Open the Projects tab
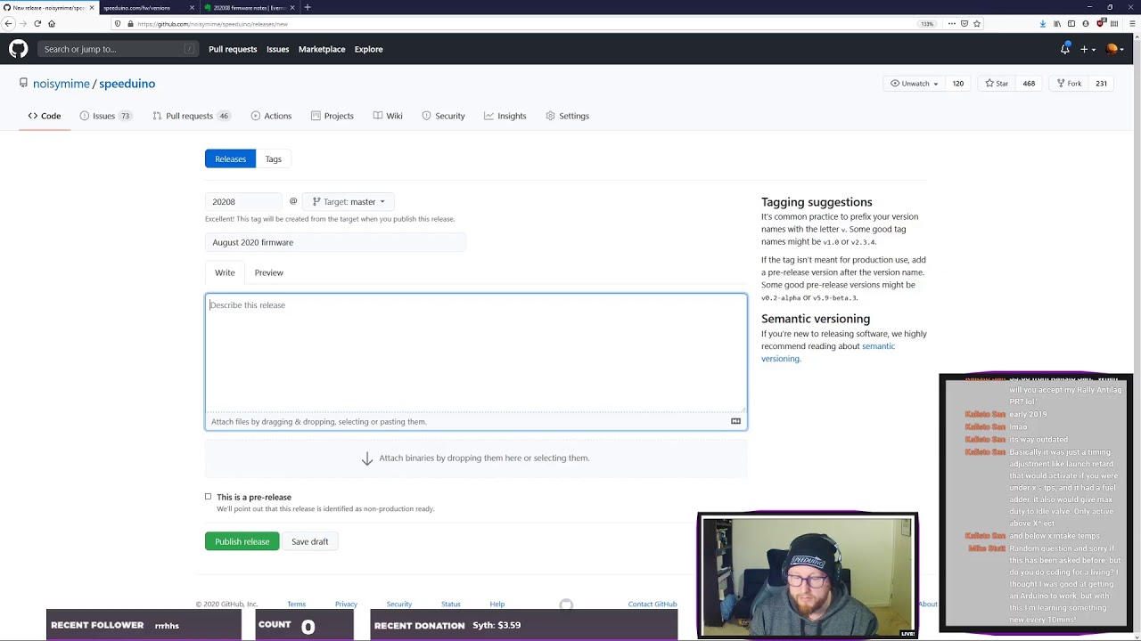The height and width of the screenshot is (641, 1141). coord(332,116)
